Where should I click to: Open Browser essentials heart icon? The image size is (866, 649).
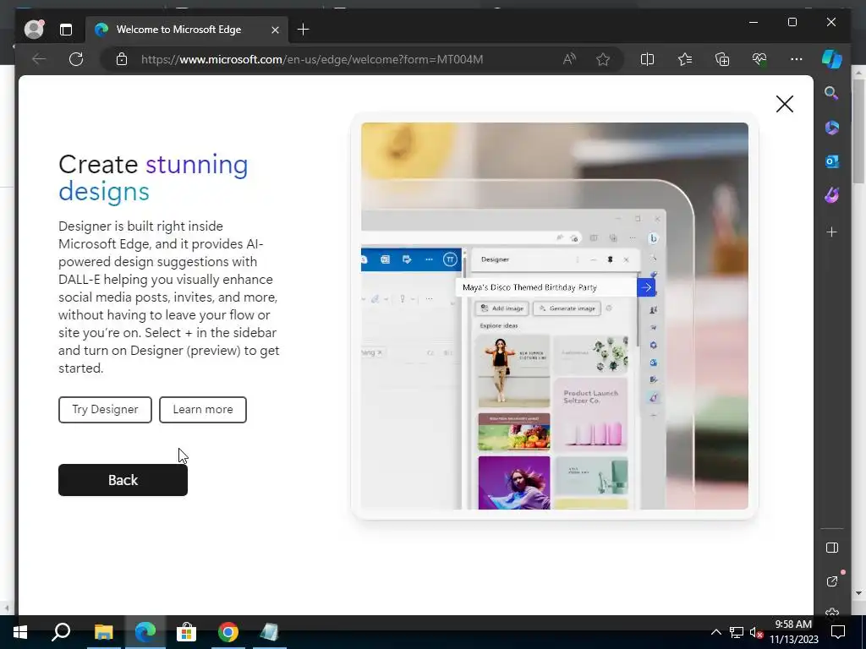click(759, 59)
